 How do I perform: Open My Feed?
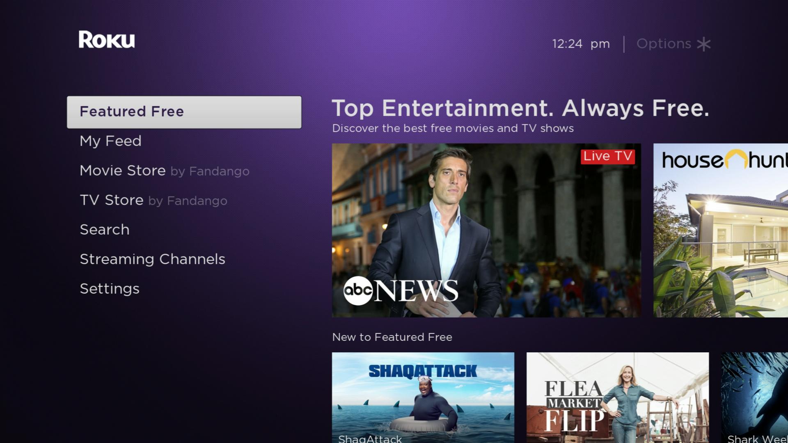point(110,141)
